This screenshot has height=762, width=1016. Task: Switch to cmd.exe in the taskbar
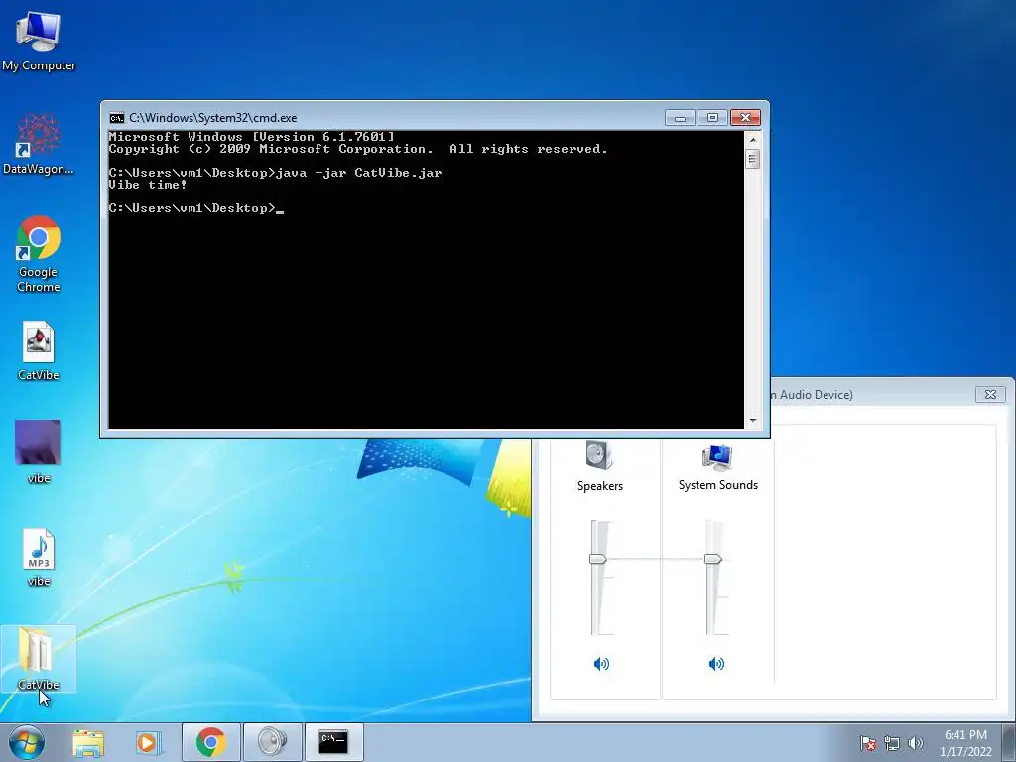point(333,742)
